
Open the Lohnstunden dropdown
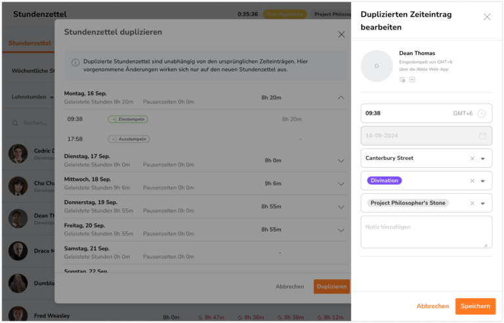pyautogui.click(x=32, y=97)
